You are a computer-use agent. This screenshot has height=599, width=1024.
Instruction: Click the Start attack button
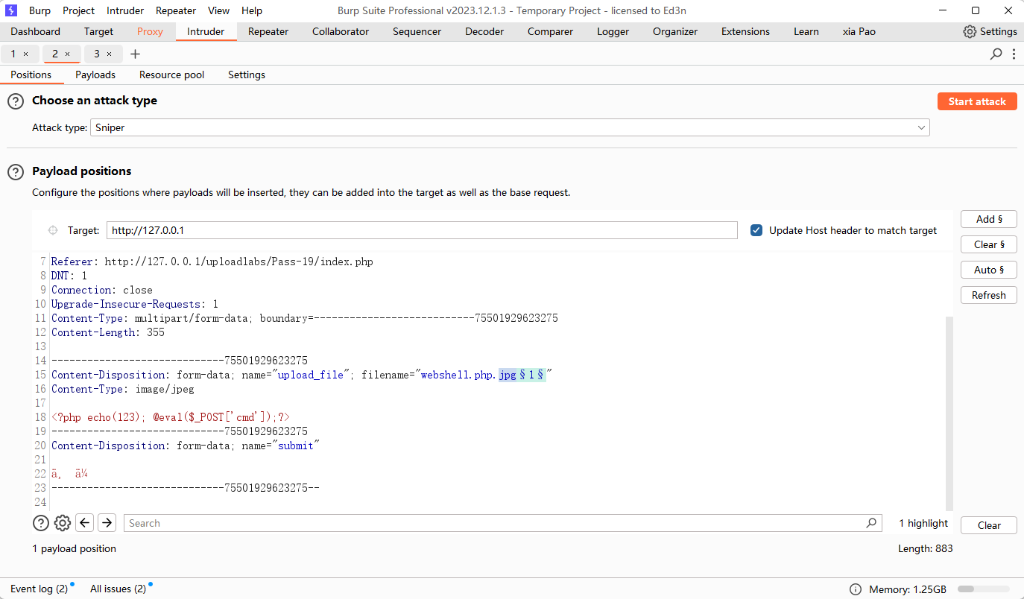tap(977, 101)
